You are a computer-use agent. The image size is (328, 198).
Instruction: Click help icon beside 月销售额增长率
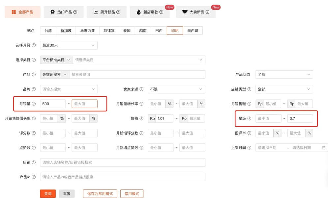pyautogui.click(x=34, y=119)
